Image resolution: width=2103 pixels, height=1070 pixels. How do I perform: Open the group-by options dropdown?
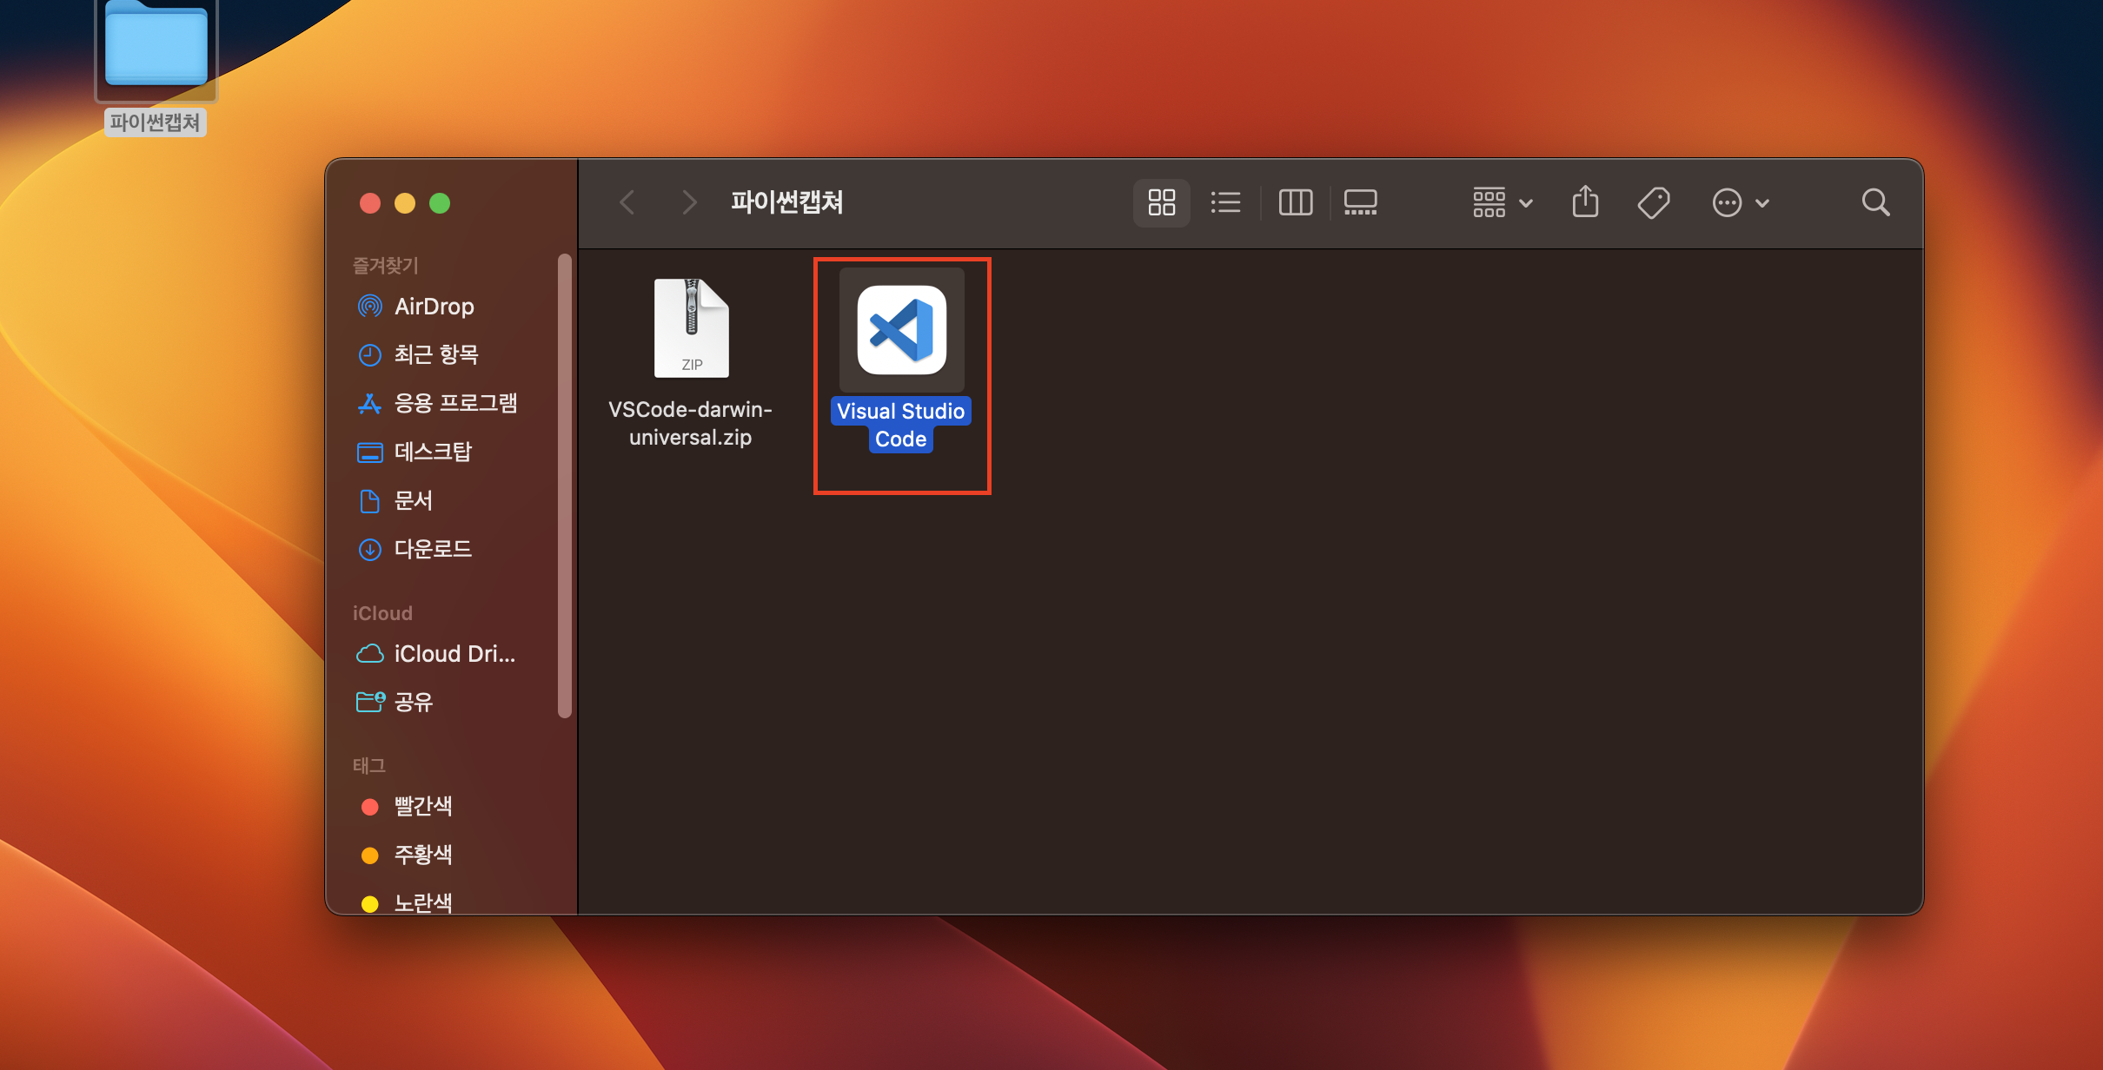coord(1502,202)
